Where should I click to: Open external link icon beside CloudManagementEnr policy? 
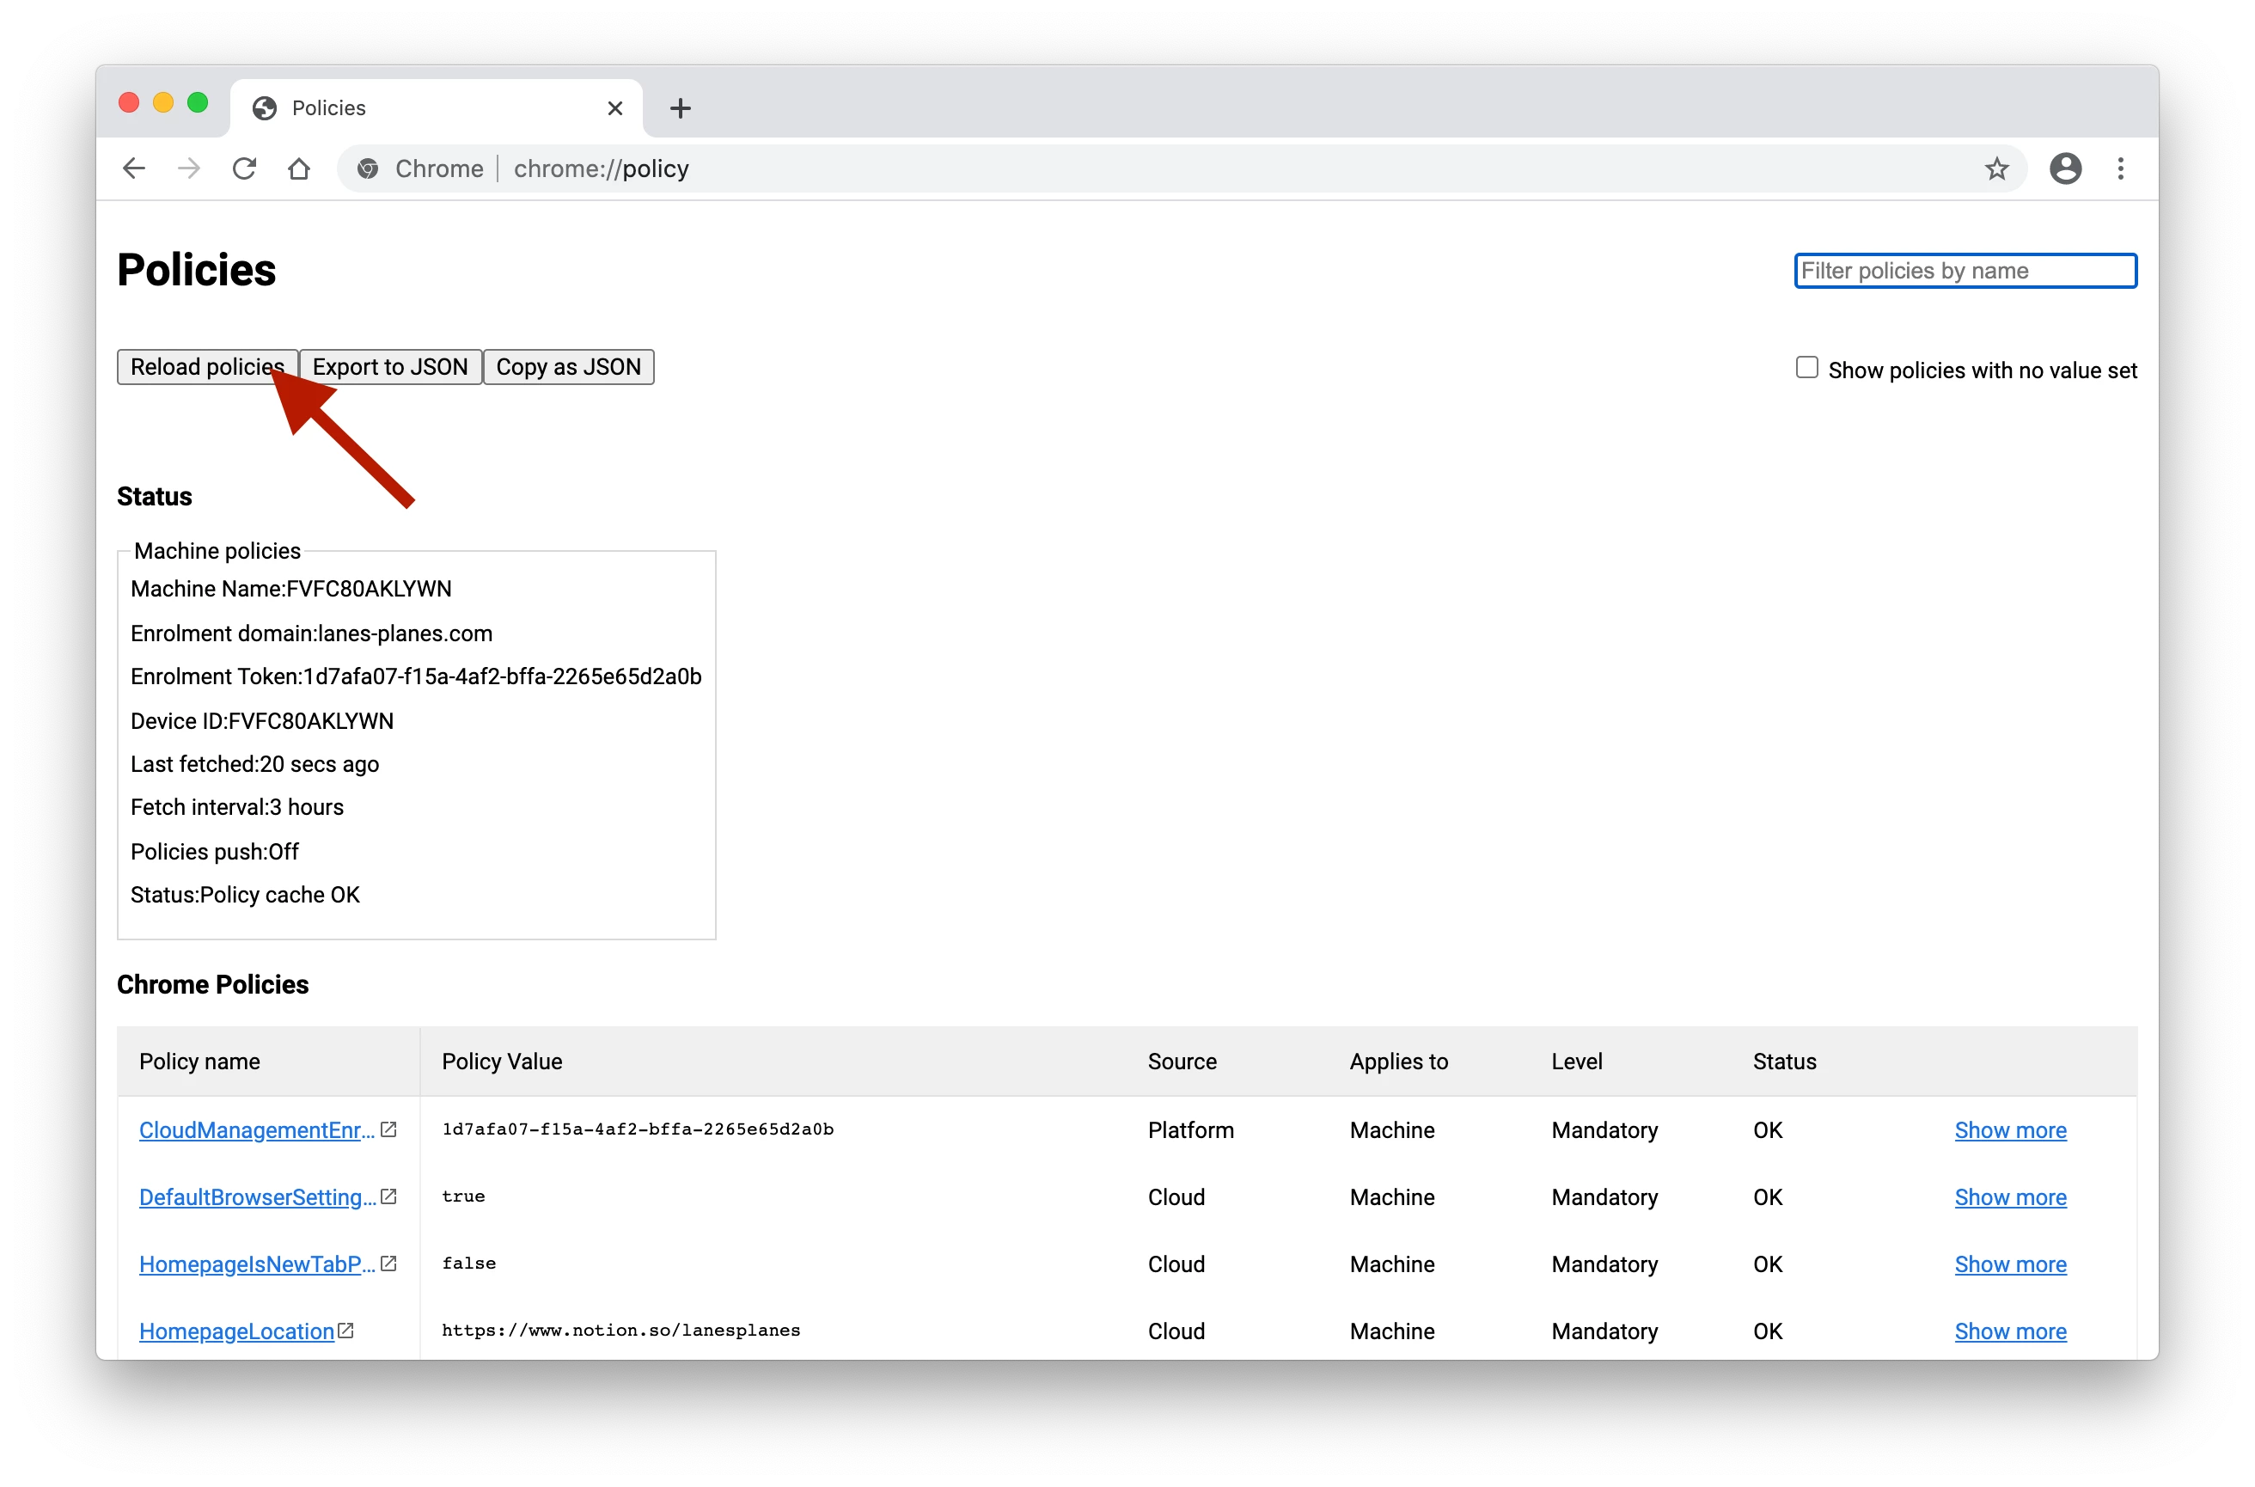pyautogui.click(x=388, y=1129)
